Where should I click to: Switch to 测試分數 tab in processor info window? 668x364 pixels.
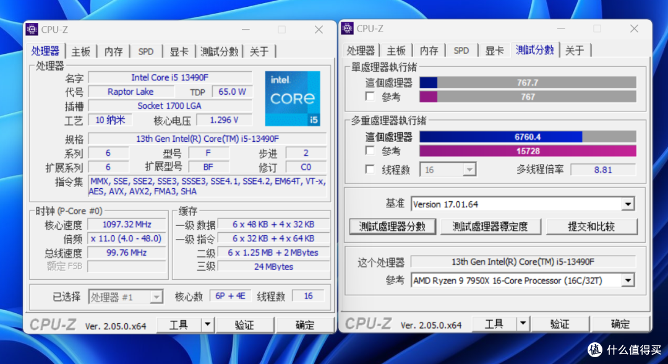(x=219, y=51)
